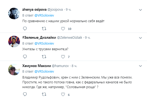View #Зеленые_Дизлайки profile avatar
This screenshot has height=98, width=147.
point(14,41)
